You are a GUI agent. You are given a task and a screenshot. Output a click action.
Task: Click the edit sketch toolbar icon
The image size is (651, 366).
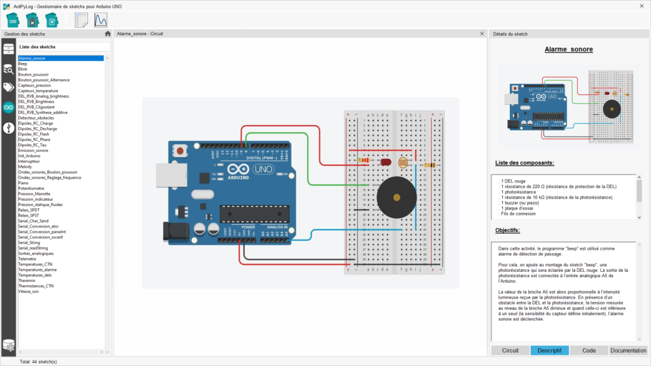51,20
